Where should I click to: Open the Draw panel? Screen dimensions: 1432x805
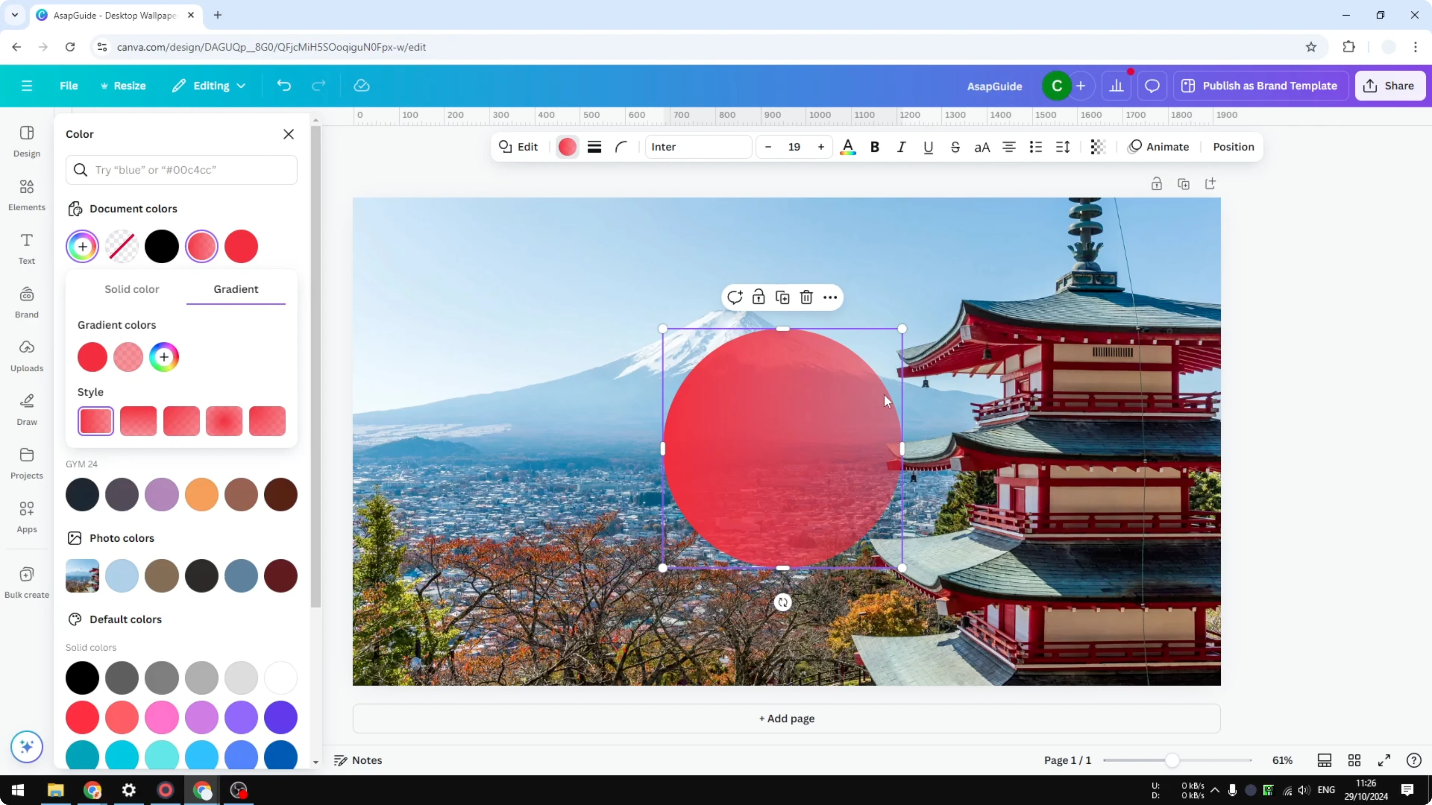click(26, 409)
